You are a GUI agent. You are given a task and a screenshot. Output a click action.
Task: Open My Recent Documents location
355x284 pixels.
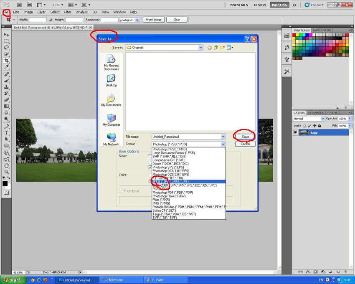[x=111, y=63]
